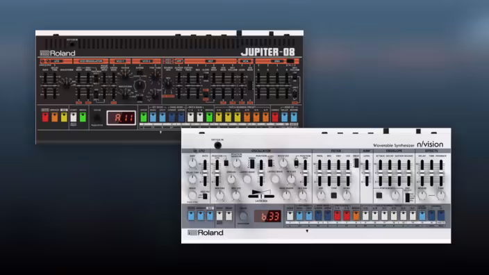Click the green HOLD button on Jupiter-08
This screenshot has height=275, width=489.
144,117
